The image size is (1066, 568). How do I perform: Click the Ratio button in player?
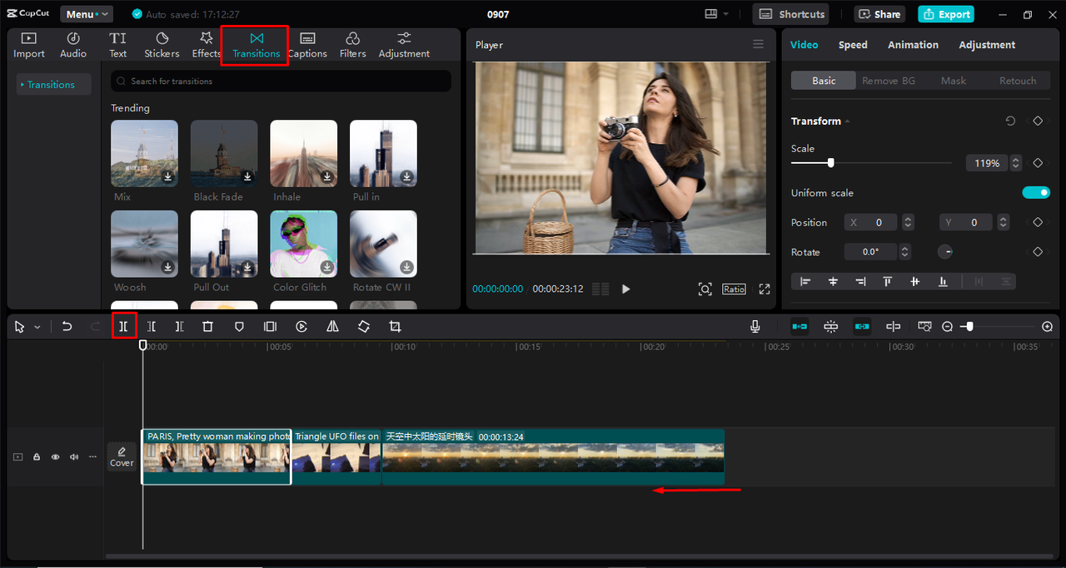pyautogui.click(x=734, y=289)
